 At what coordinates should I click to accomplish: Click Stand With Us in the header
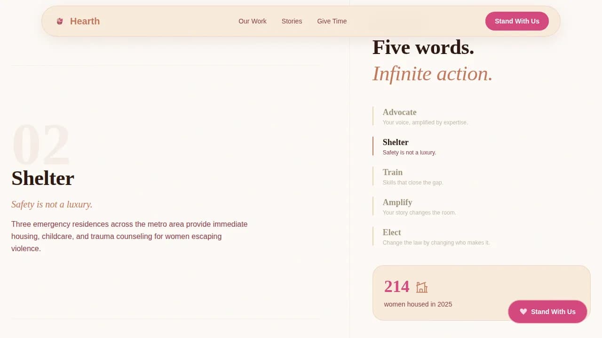pyautogui.click(x=517, y=21)
